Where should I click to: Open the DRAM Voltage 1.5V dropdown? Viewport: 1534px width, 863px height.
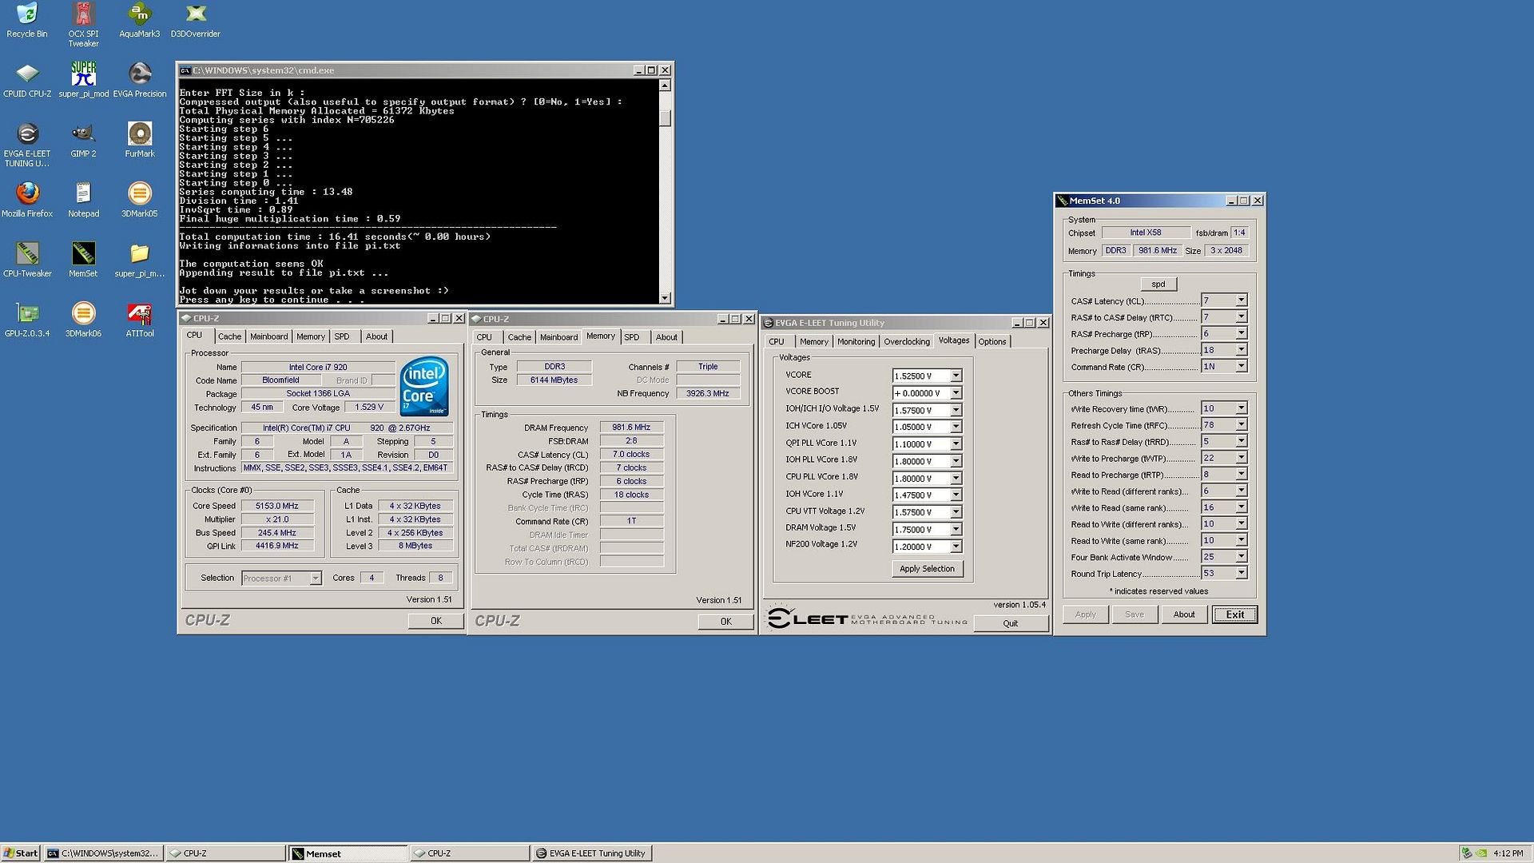tap(956, 529)
